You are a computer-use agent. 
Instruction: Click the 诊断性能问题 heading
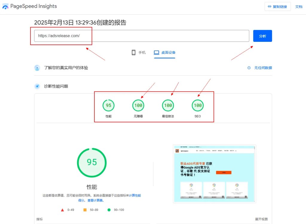point(56,86)
